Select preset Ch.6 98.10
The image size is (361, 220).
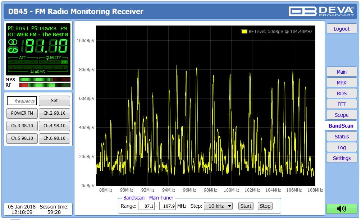tap(54, 138)
